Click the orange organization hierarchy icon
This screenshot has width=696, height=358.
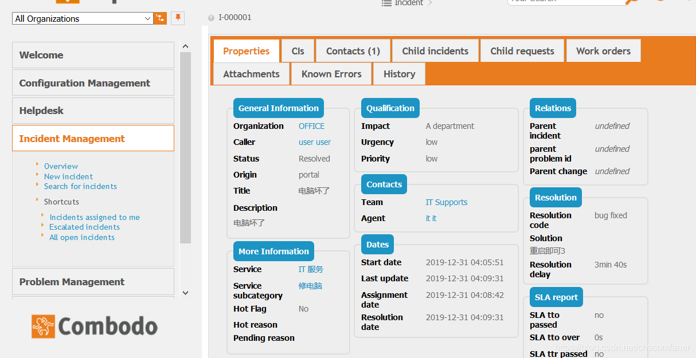click(x=160, y=18)
